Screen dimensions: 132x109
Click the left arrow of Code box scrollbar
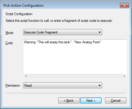[x=26, y=76]
